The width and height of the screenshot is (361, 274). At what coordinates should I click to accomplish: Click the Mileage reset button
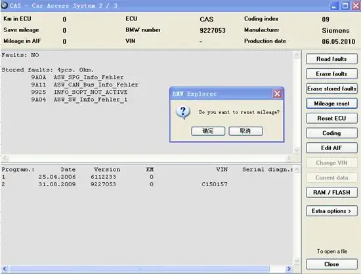(x=331, y=104)
